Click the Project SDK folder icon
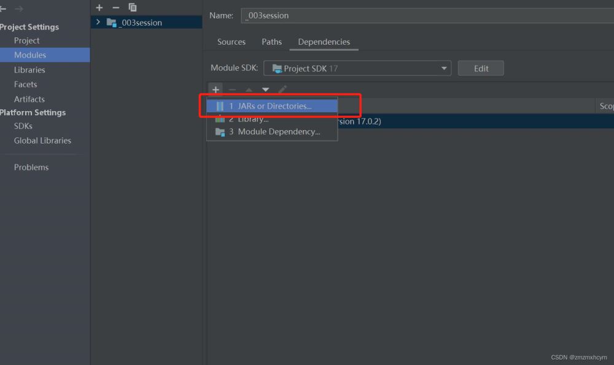Image resolution: width=614 pixels, height=365 pixels. (277, 69)
